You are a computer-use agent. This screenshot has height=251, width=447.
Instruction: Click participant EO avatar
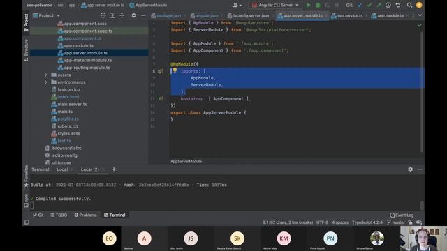[x=110, y=238]
